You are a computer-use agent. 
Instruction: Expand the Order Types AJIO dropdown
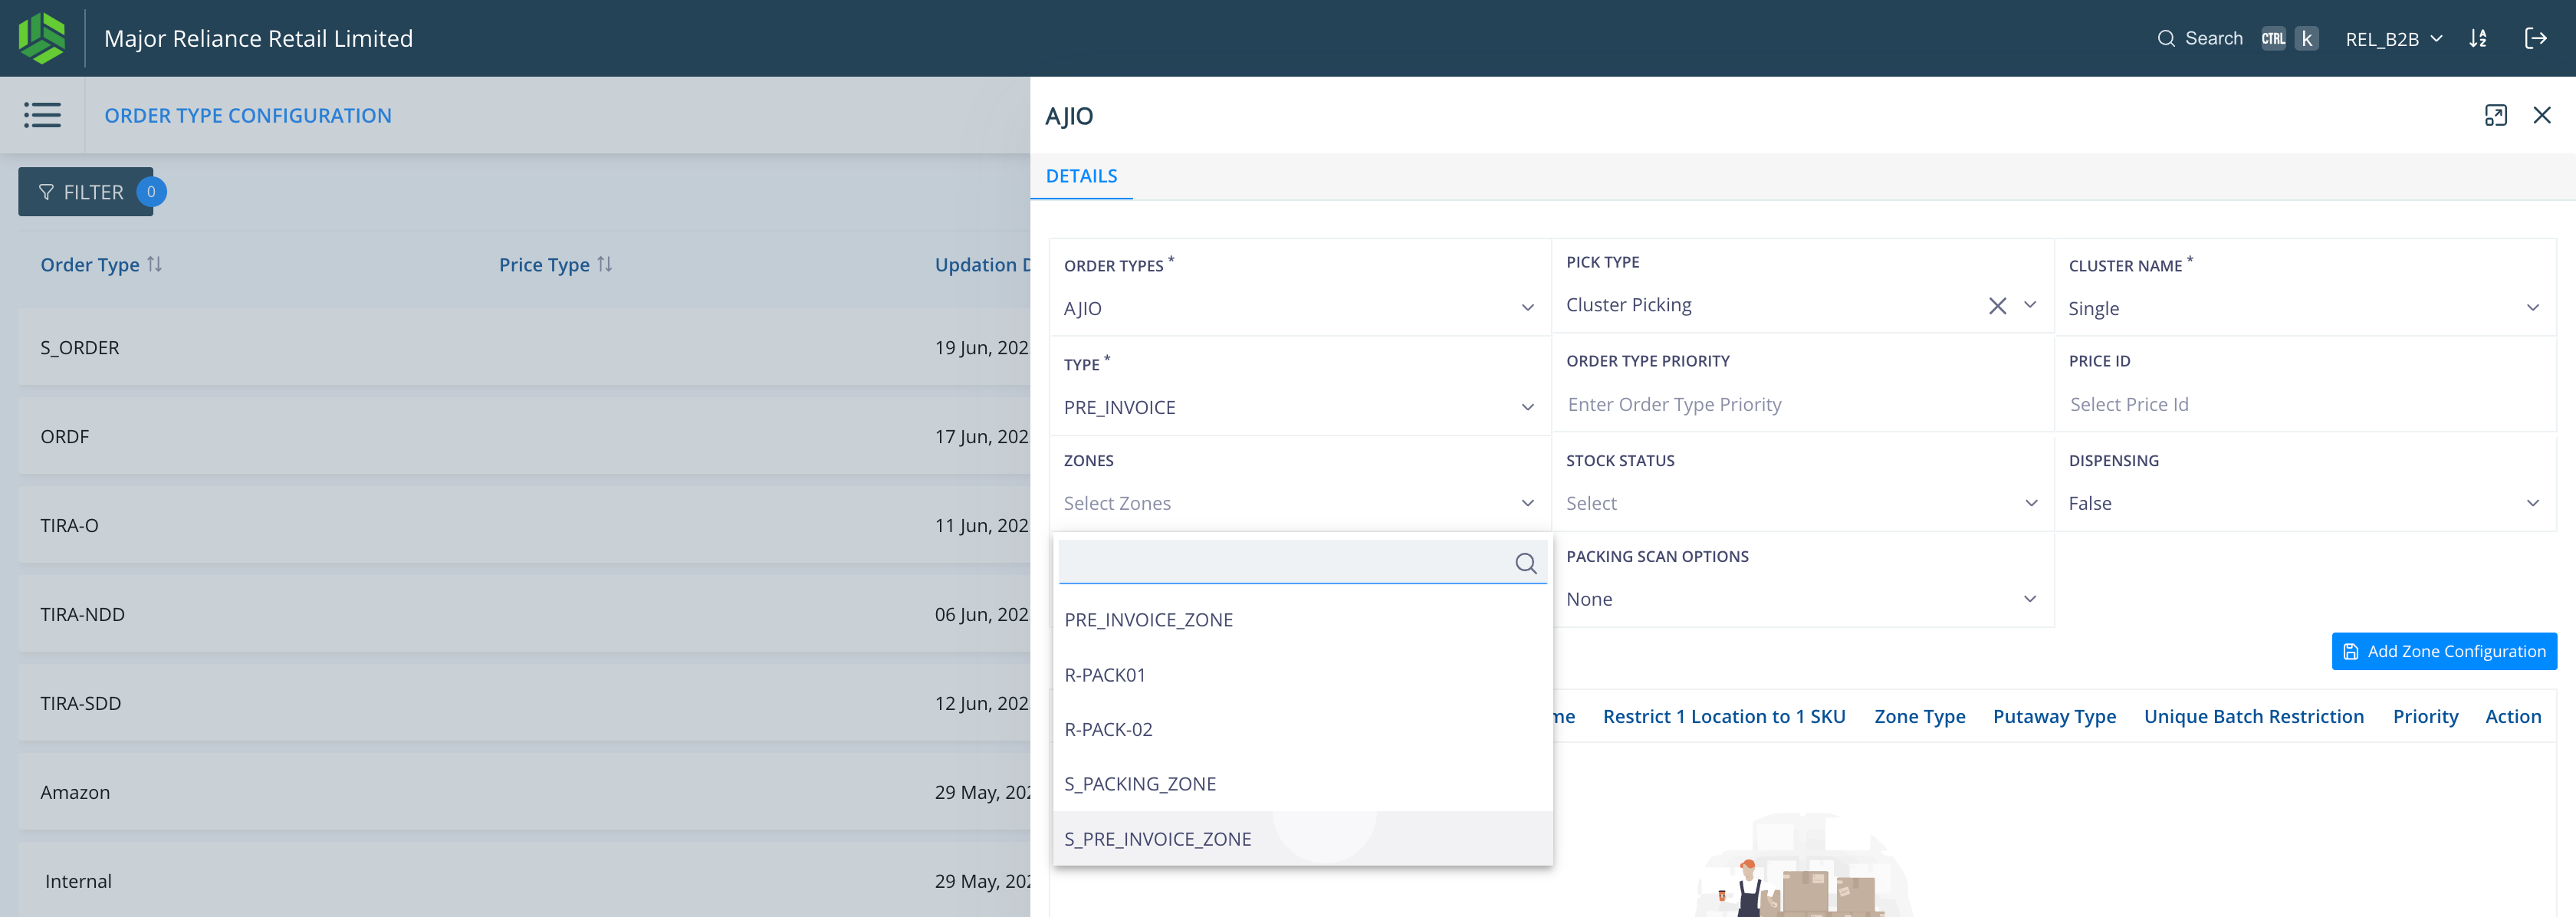click(1299, 308)
